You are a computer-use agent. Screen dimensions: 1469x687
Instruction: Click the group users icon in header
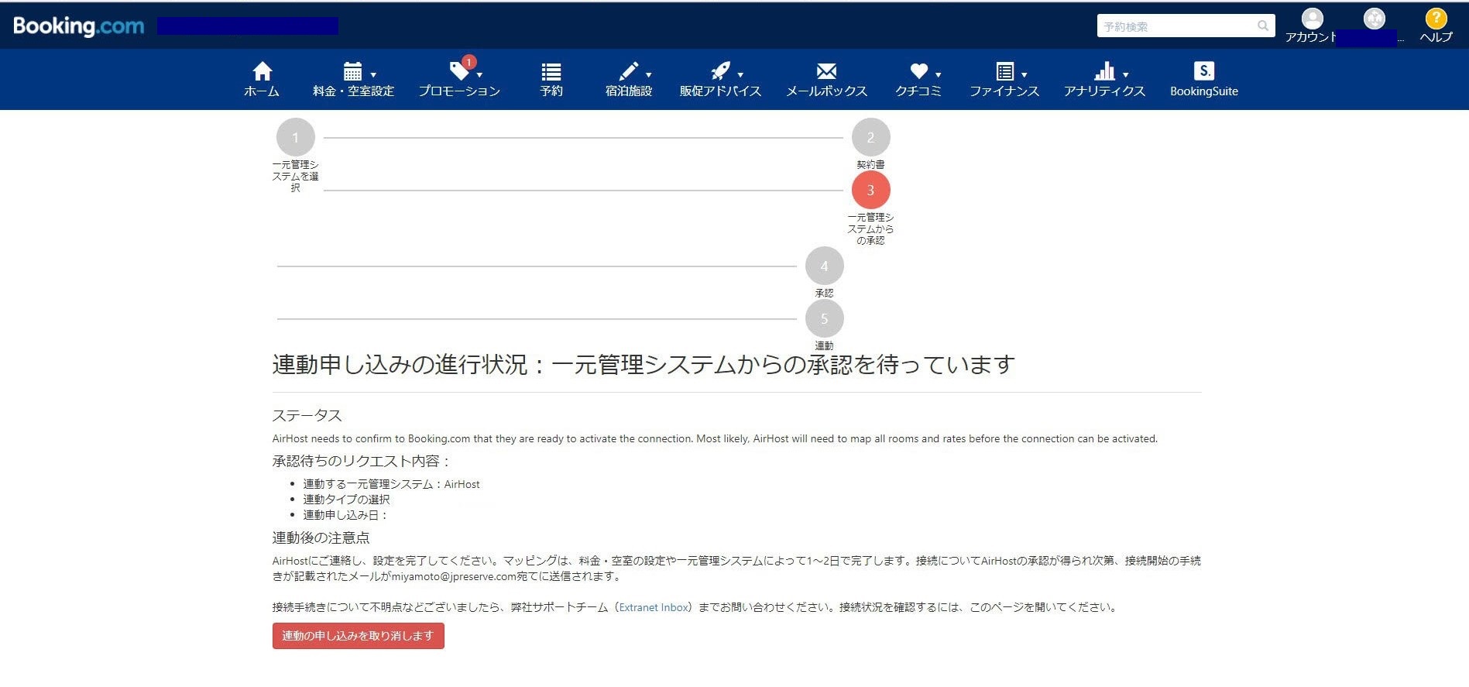click(x=1374, y=19)
